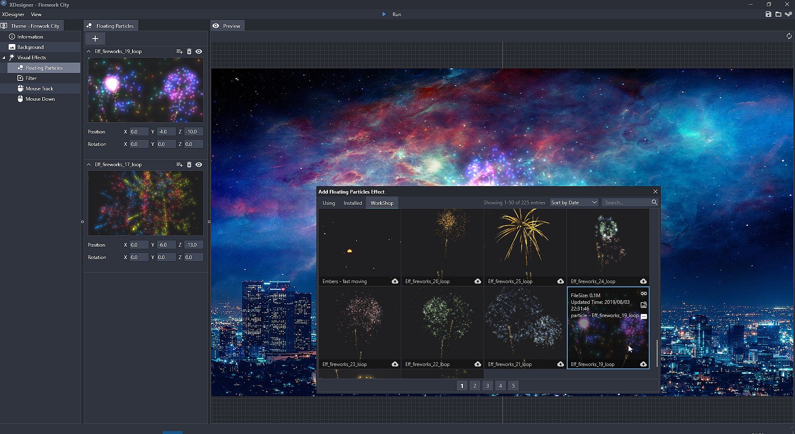This screenshot has height=434, width=795.
Task: Download Embers - fast moving via cloud icon
Action: coord(395,281)
